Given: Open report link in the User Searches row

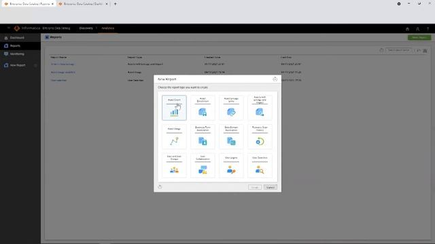Looking at the screenshot, I should pos(58,80).
